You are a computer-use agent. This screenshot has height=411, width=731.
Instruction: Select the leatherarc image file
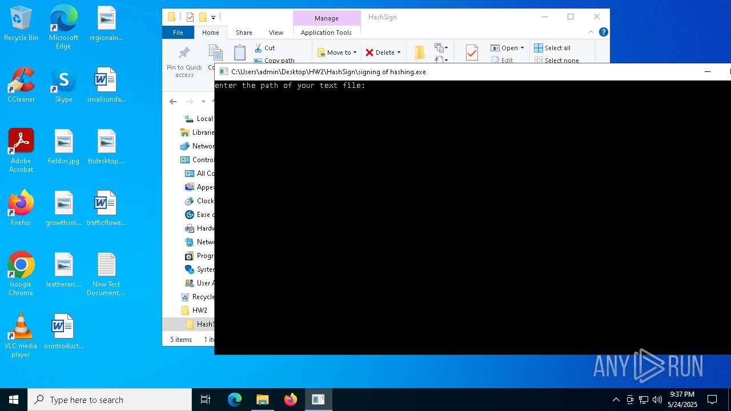(x=63, y=271)
